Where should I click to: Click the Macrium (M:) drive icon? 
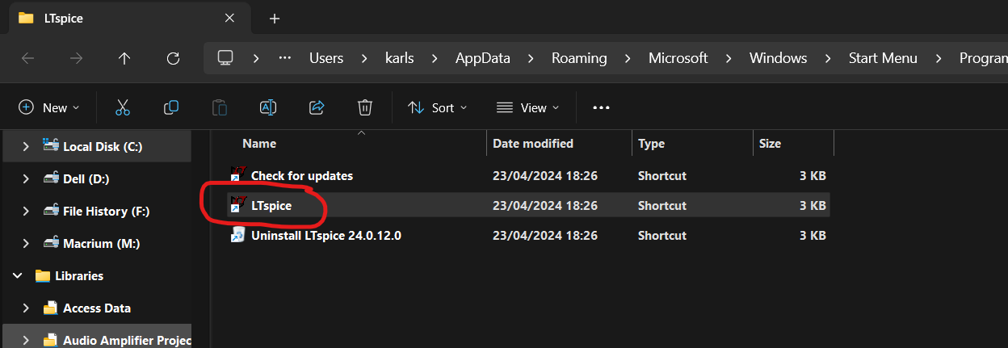[x=51, y=243]
